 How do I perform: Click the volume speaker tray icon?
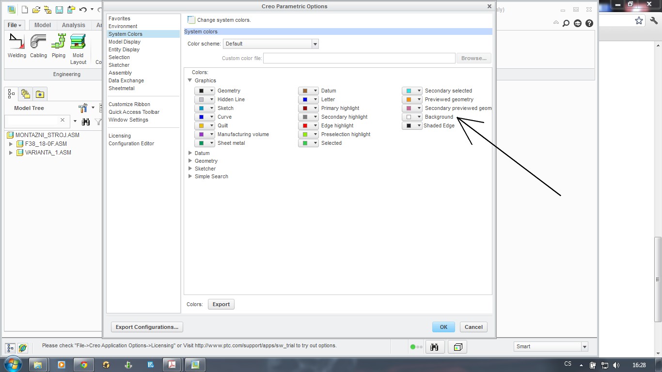(616, 365)
